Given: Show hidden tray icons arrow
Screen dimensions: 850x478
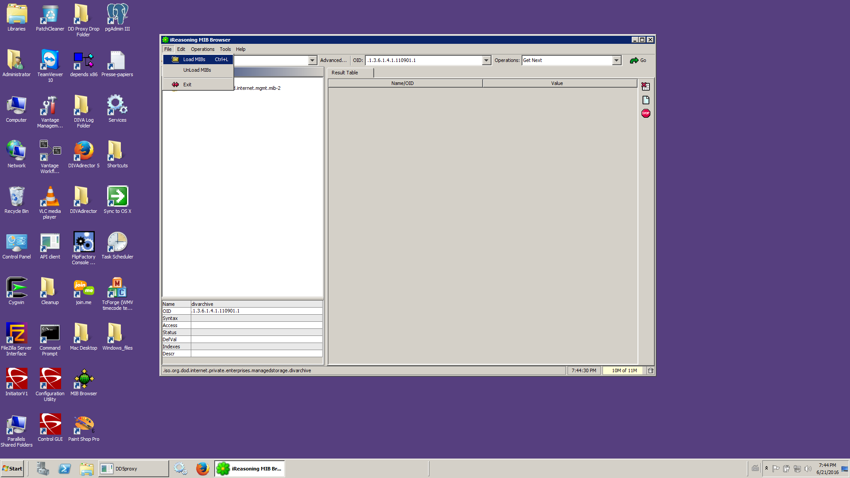Looking at the screenshot, I should (766, 468).
